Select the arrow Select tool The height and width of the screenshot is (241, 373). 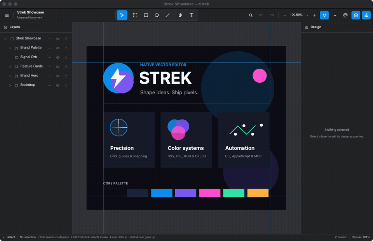(122, 15)
